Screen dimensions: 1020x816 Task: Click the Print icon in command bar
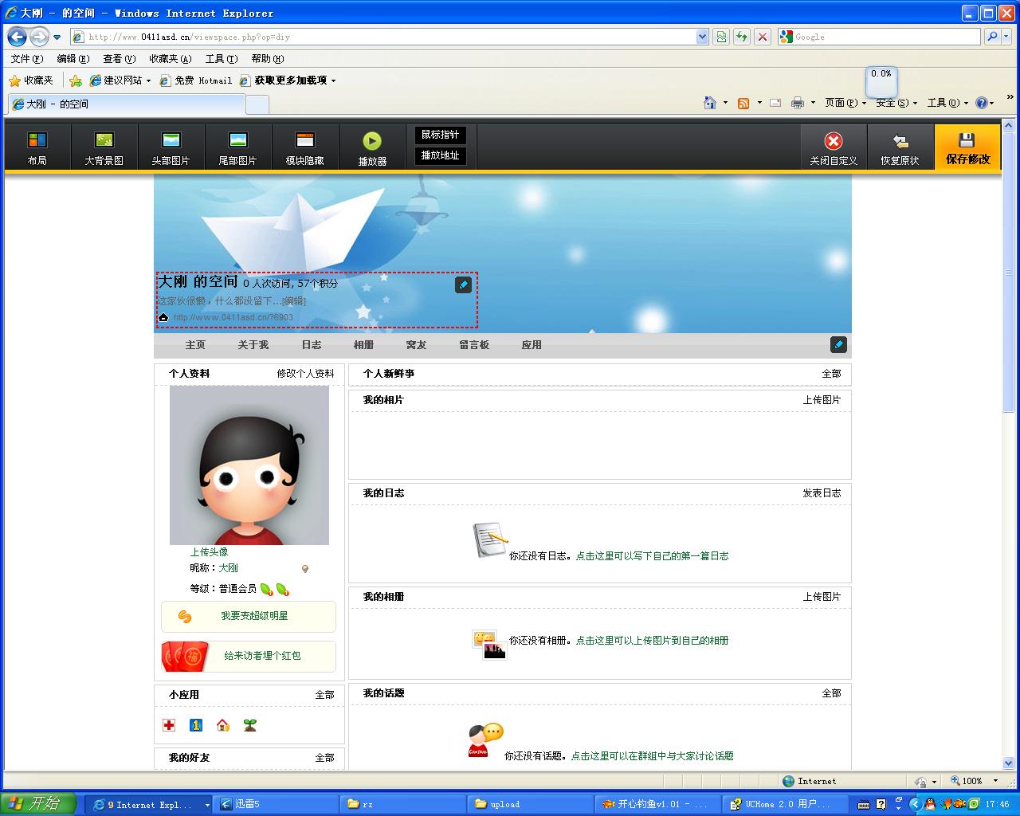pos(798,103)
